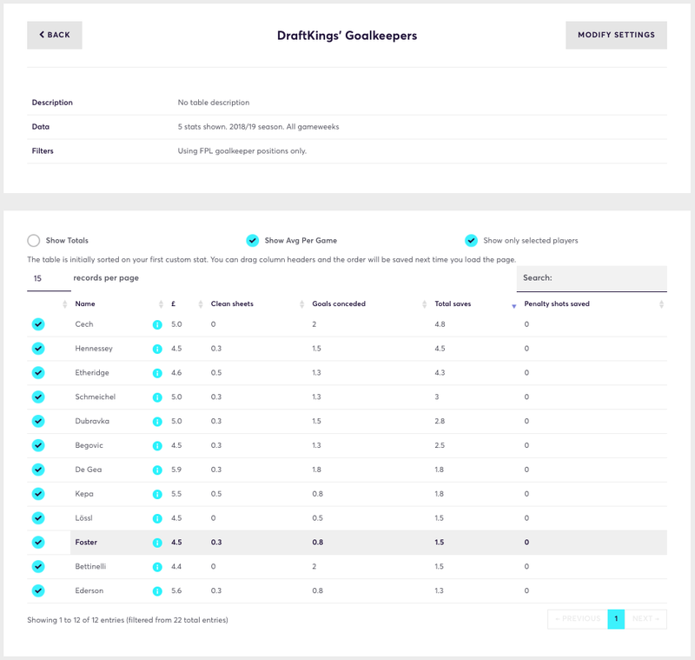Screen dimensions: 695x660
Task: Deselect the Foster row checkbox
Action: tap(38, 542)
